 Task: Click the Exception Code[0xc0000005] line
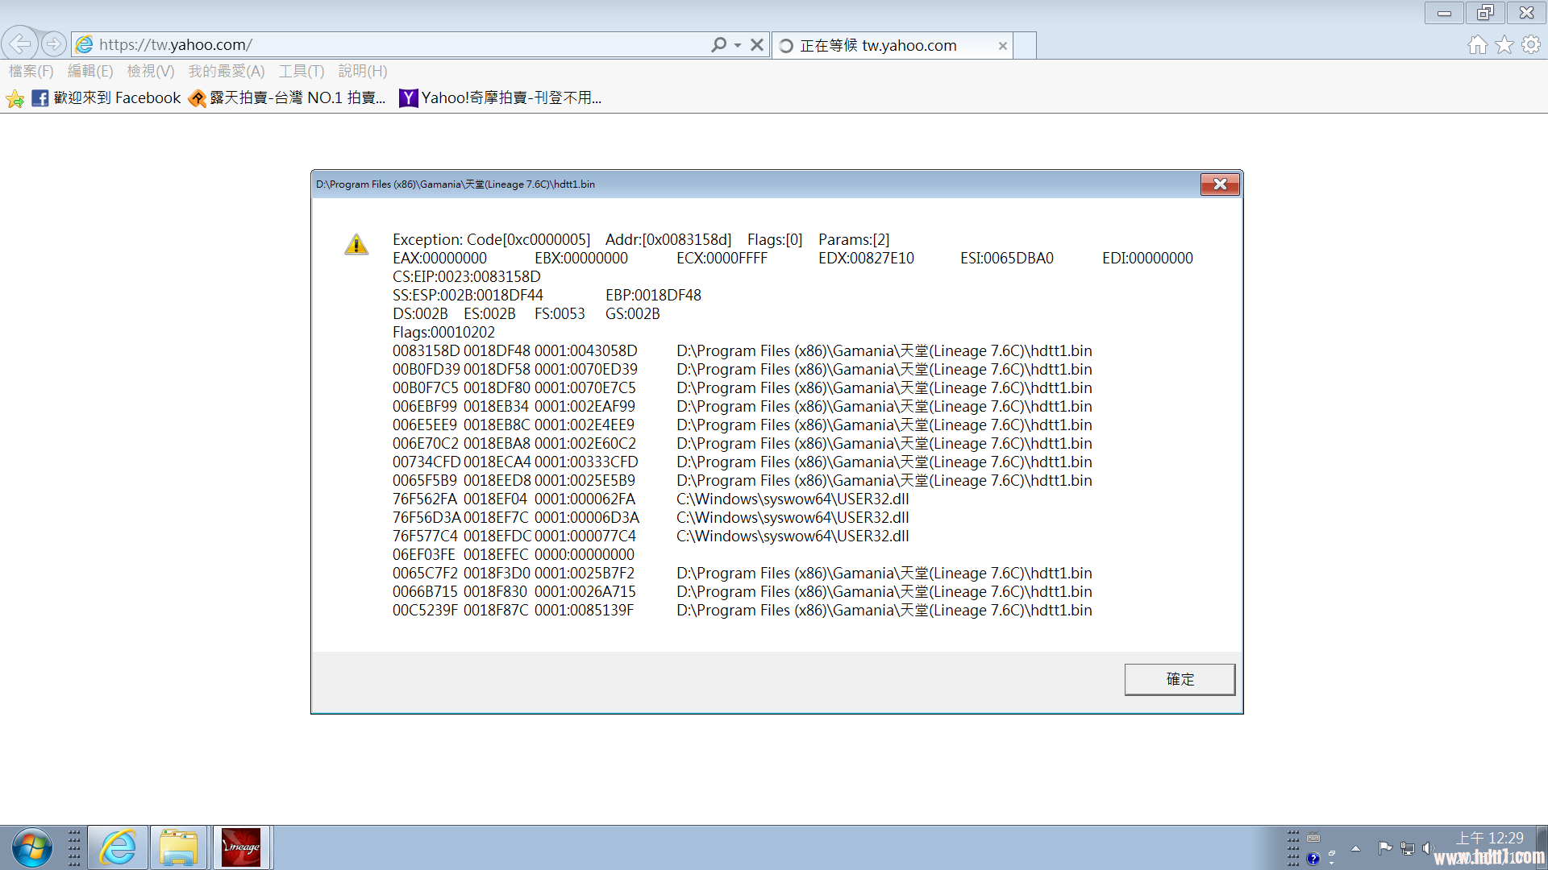tap(641, 239)
